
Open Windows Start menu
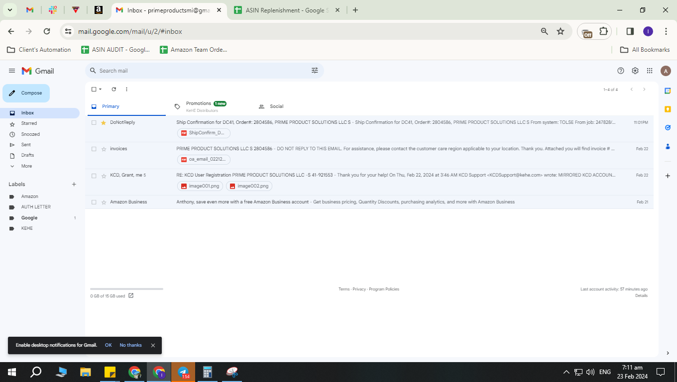(12, 372)
